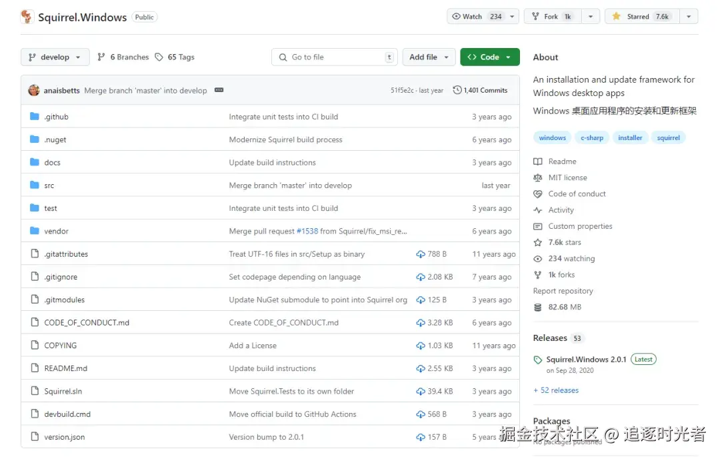Select the c-sharp topic tag
The height and width of the screenshot is (457, 720).
click(x=591, y=138)
